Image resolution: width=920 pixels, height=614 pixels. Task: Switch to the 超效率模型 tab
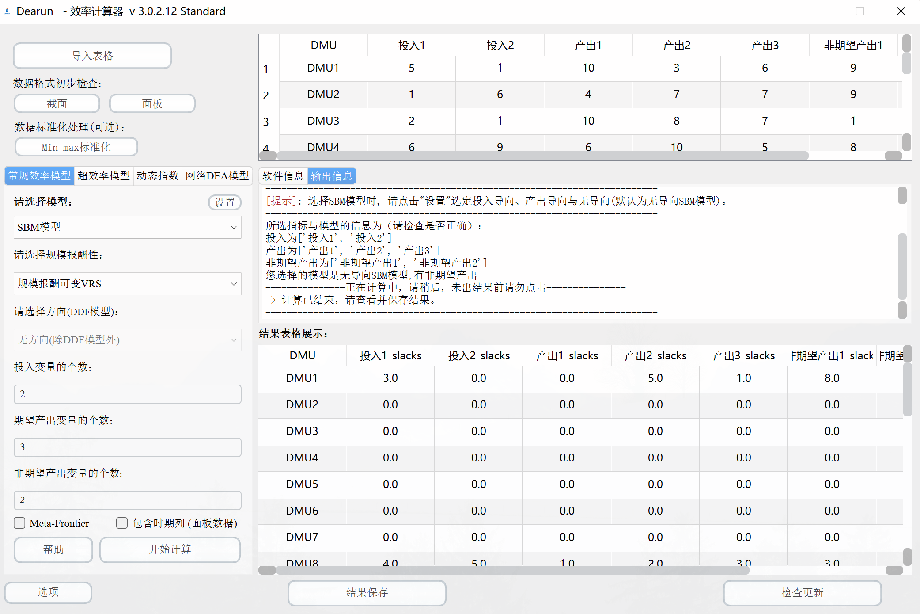[x=103, y=176]
